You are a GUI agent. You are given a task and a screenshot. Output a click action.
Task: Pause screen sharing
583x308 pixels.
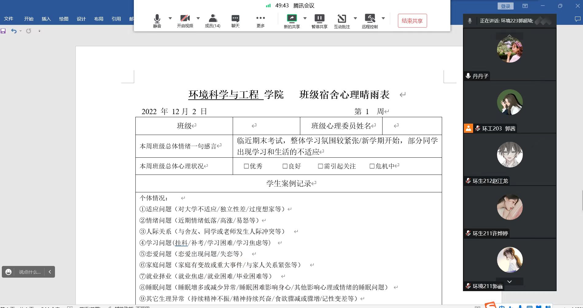click(319, 19)
